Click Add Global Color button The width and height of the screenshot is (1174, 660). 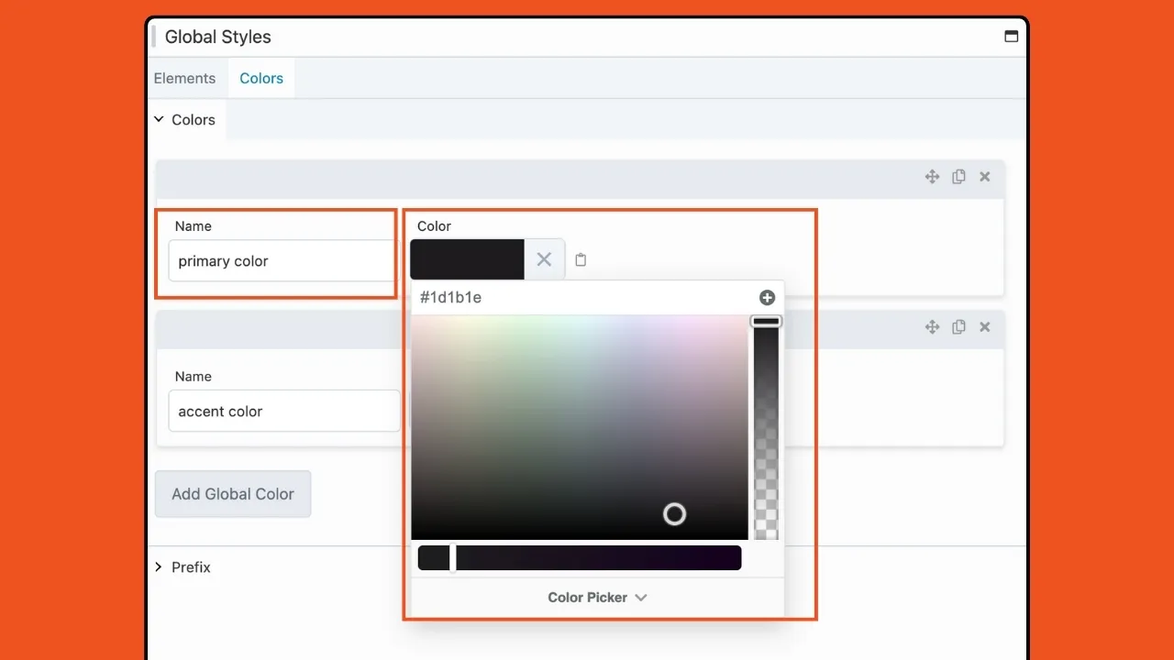pyautogui.click(x=233, y=494)
